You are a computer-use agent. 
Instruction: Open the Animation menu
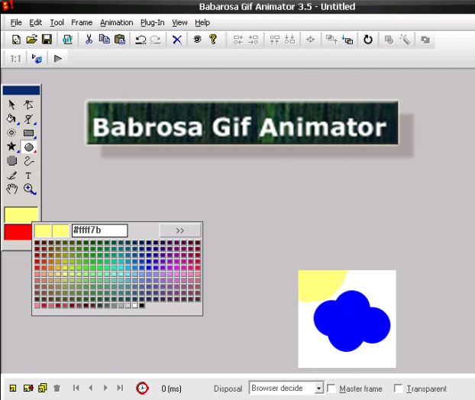(117, 23)
